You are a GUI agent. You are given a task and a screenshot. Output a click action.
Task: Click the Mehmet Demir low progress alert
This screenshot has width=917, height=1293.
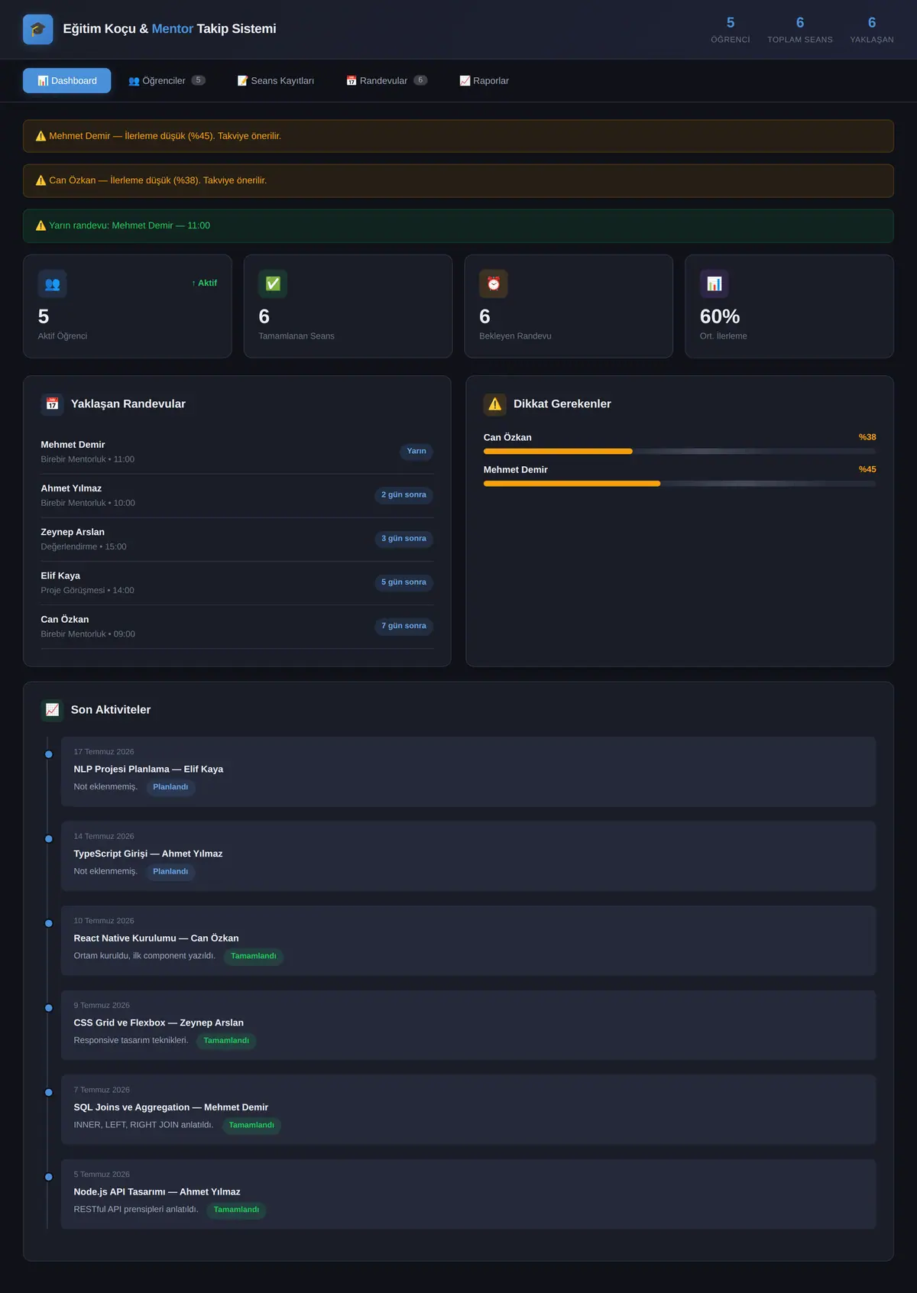point(458,136)
